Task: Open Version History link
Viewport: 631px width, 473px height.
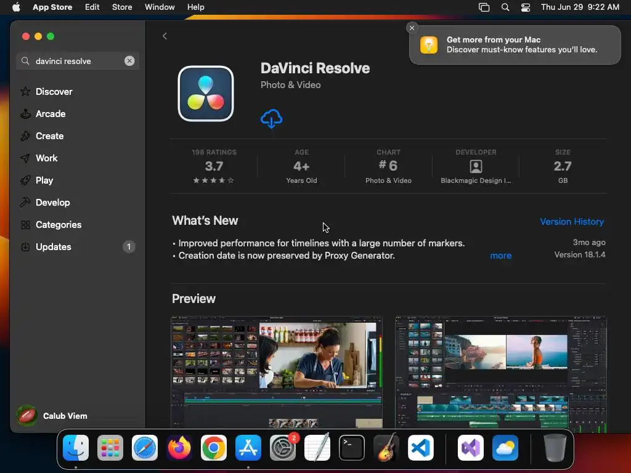Action: (x=572, y=222)
